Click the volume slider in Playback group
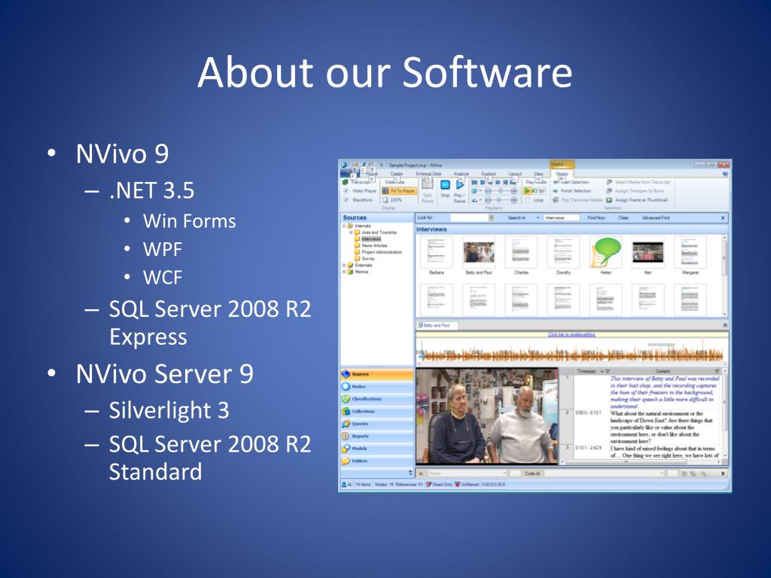 (x=501, y=190)
